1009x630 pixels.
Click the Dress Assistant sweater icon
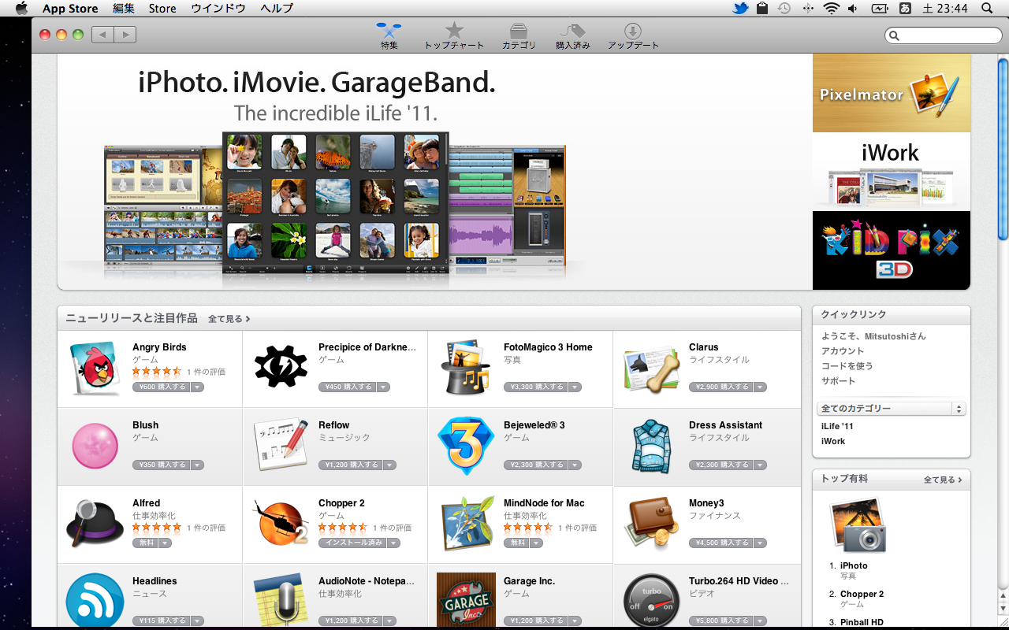(x=651, y=446)
